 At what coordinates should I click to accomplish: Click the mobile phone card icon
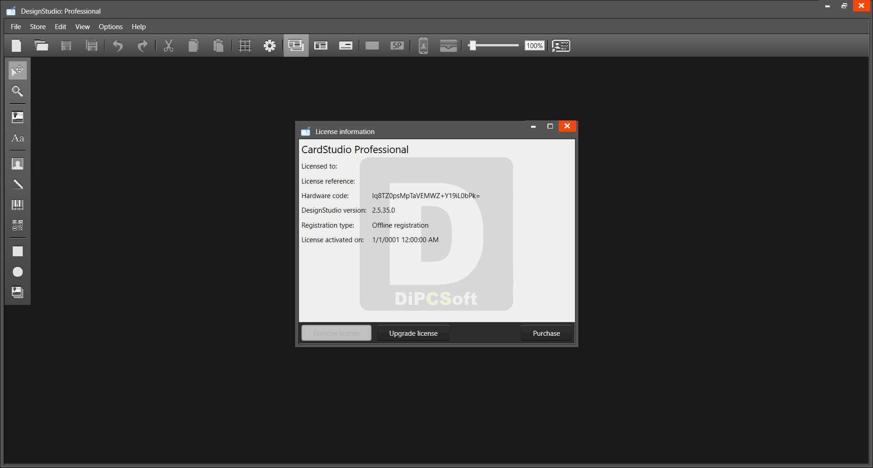click(423, 45)
